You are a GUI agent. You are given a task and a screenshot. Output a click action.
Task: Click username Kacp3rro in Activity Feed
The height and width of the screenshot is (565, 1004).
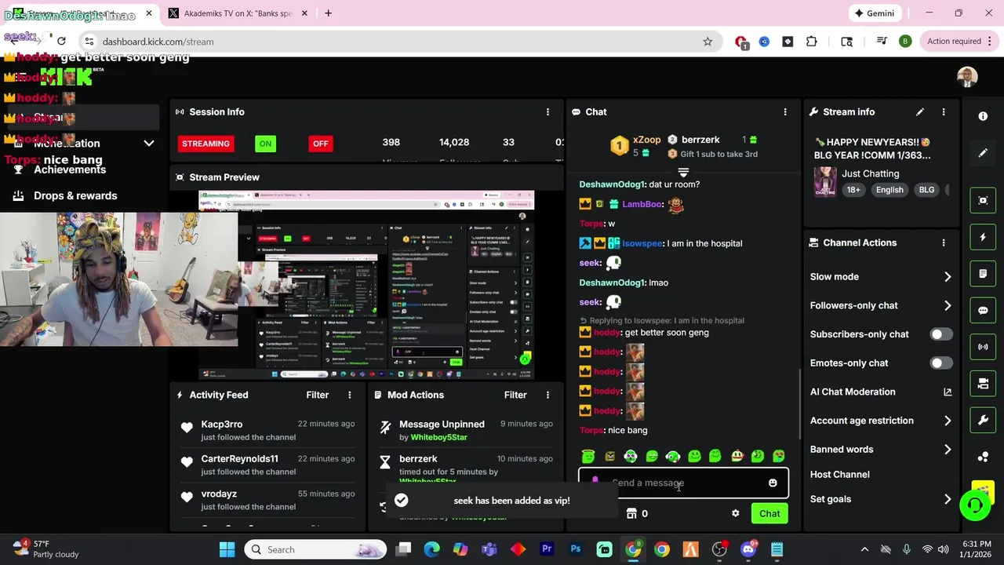[x=222, y=425]
